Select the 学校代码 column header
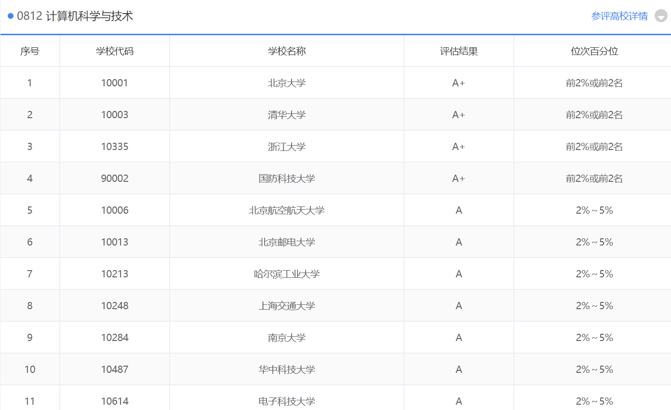 tap(115, 51)
